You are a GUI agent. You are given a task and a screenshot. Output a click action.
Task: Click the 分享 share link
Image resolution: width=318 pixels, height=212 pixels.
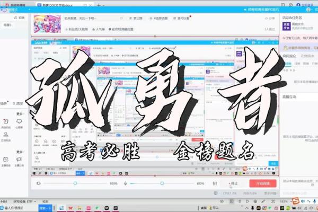click(270, 18)
